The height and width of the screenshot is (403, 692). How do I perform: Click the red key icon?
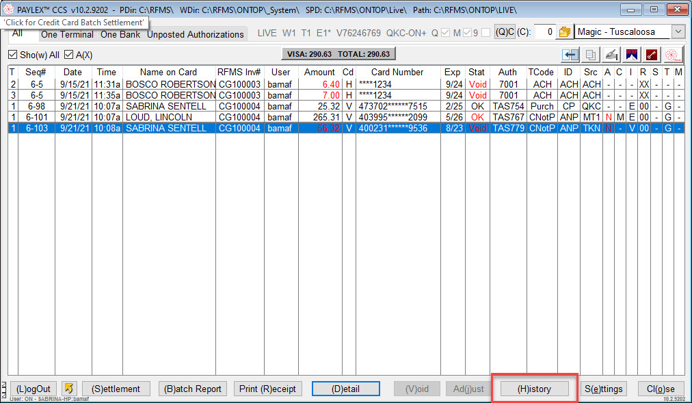tap(652, 55)
